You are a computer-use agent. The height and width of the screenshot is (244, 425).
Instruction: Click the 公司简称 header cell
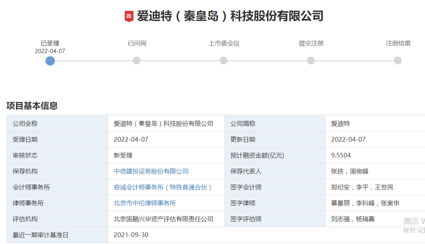tap(275, 124)
